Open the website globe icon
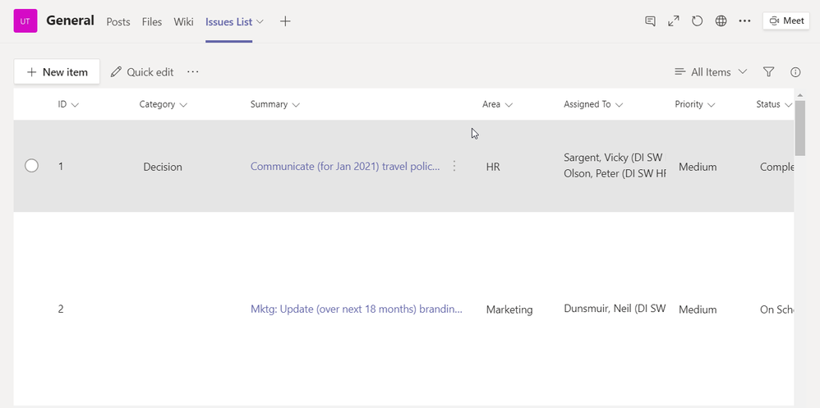 point(721,21)
